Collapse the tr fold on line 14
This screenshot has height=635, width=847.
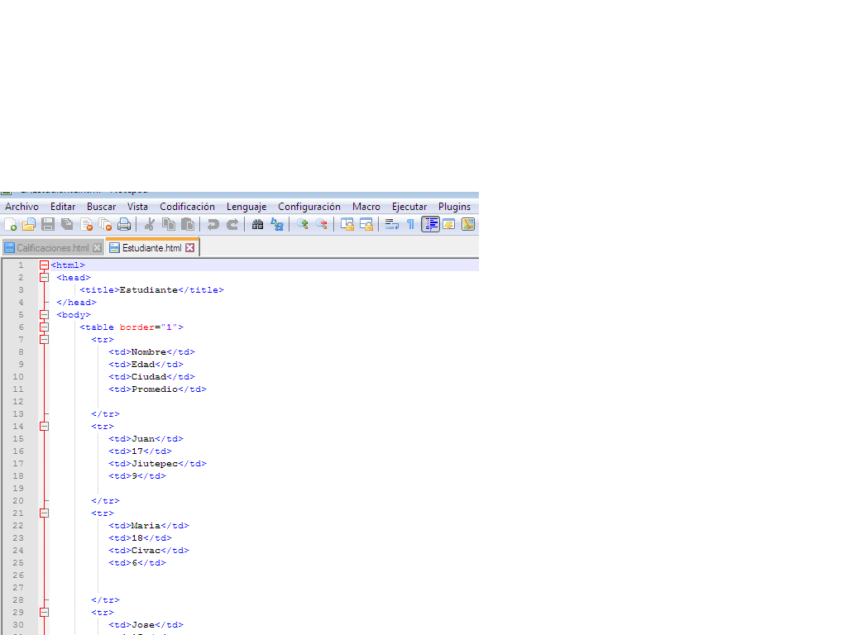[44, 426]
